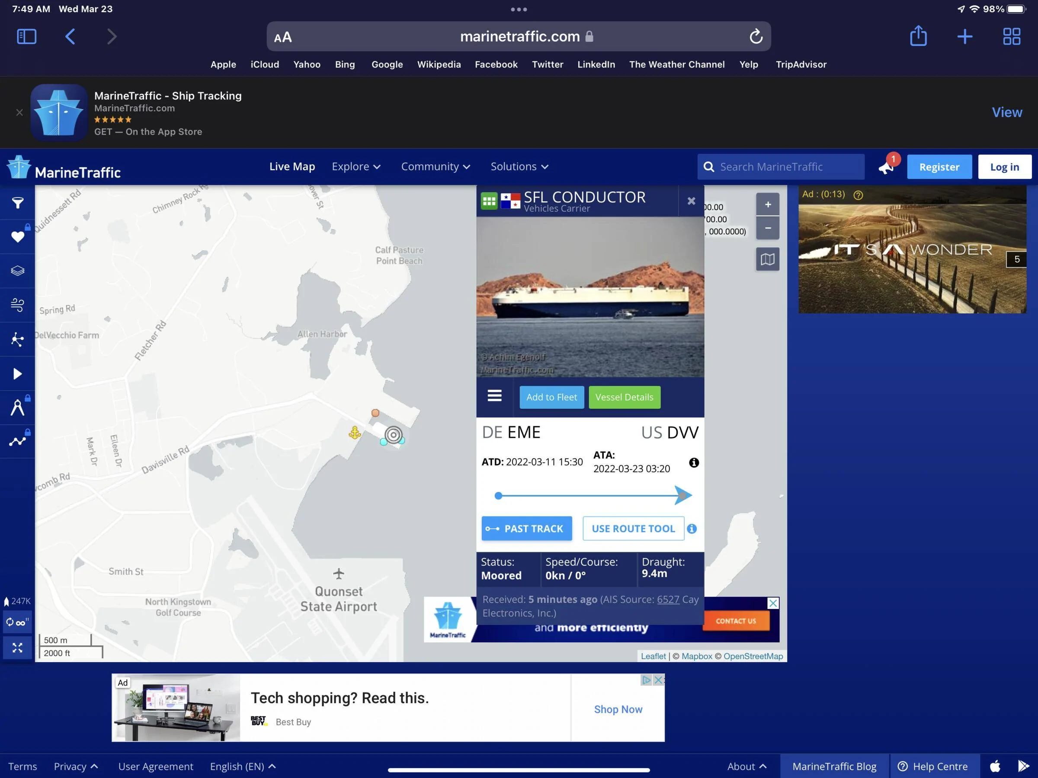This screenshot has width=1038, height=778.
Task: Click the yellow anchor marker on map
Action: [355, 432]
